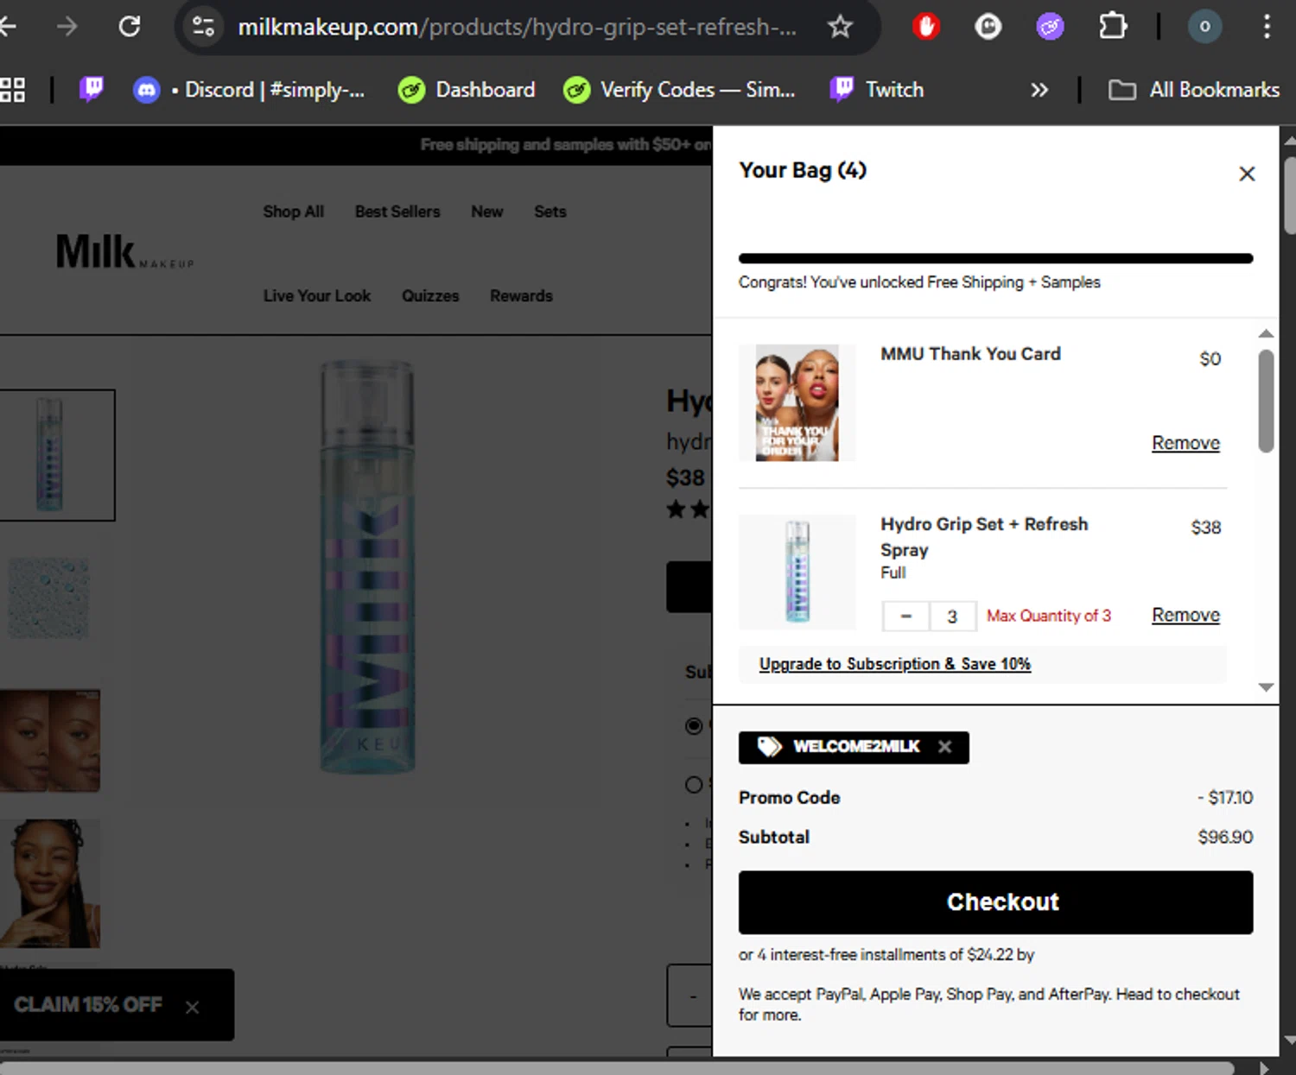Click the Milk Makeup logo
The height and width of the screenshot is (1075, 1296).
124,251
